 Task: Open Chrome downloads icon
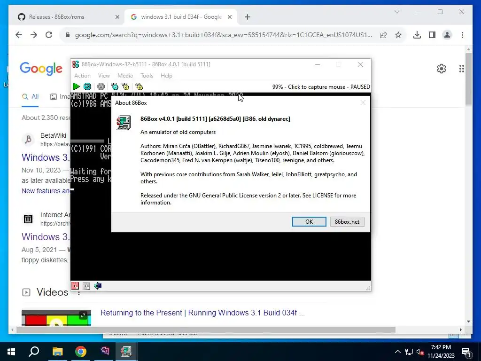point(417,35)
